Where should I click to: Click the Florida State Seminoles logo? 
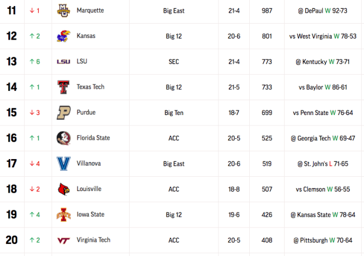63,138
